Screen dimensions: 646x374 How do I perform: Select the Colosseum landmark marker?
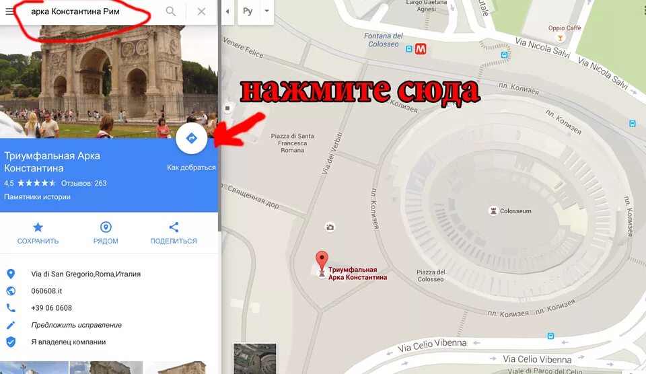pyautogui.click(x=493, y=211)
